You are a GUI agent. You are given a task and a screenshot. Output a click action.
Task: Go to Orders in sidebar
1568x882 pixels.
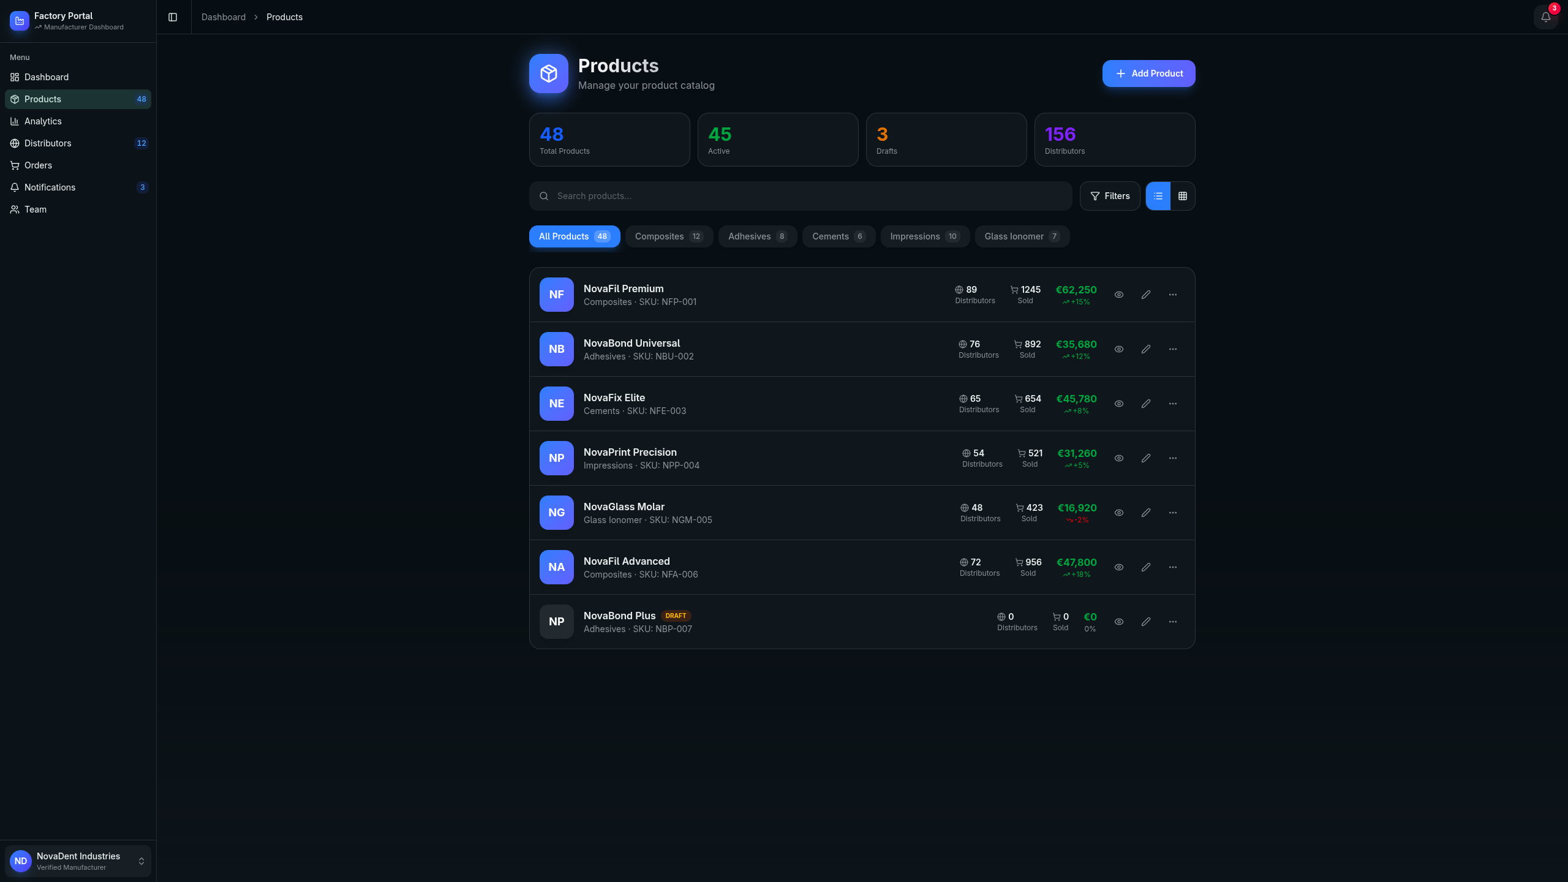pyautogui.click(x=38, y=165)
